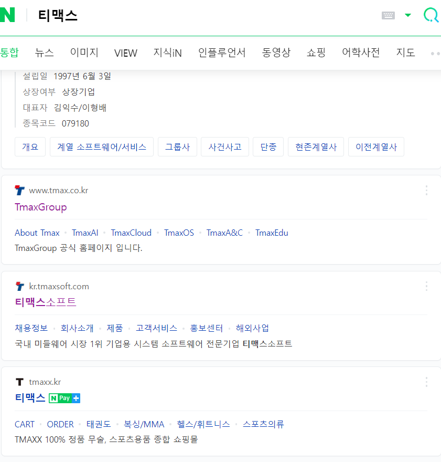
Task: Click the TMAXX 100% 정품 무술 description
Action: [x=106, y=439]
